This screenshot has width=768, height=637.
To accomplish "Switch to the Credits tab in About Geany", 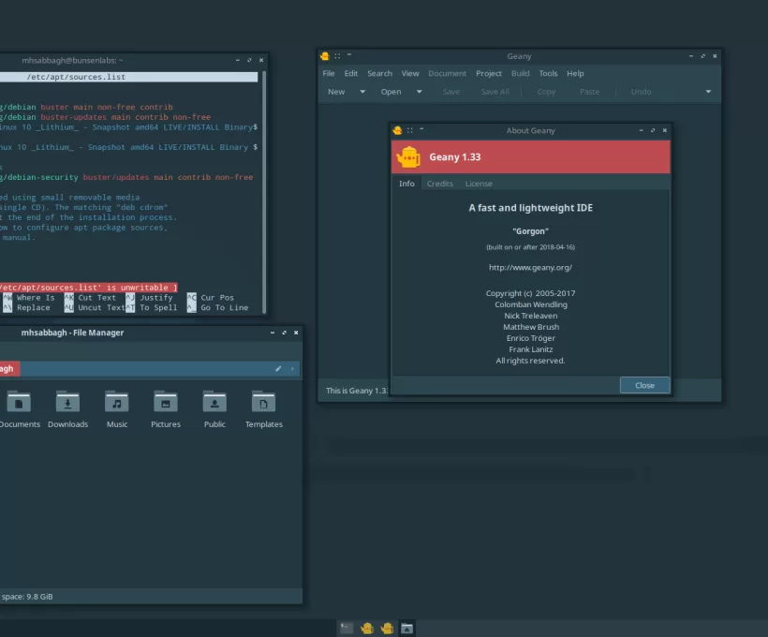I will tap(439, 183).
